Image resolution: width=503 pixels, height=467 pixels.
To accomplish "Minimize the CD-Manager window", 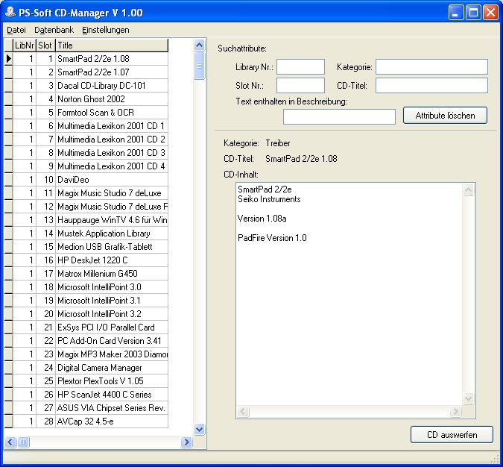I will [x=455, y=13].
